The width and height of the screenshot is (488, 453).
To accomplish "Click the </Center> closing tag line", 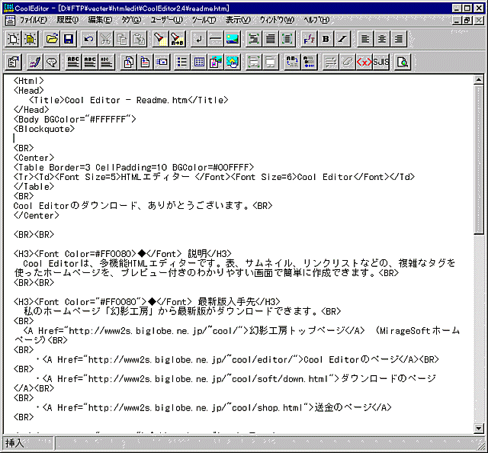I will (x=36, y=216).
